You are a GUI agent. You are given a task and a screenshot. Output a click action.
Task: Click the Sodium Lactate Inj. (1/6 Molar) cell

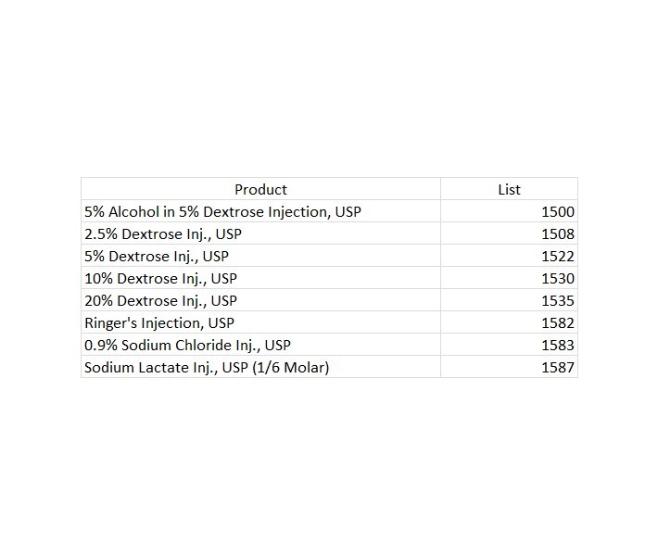coord(207,367)
